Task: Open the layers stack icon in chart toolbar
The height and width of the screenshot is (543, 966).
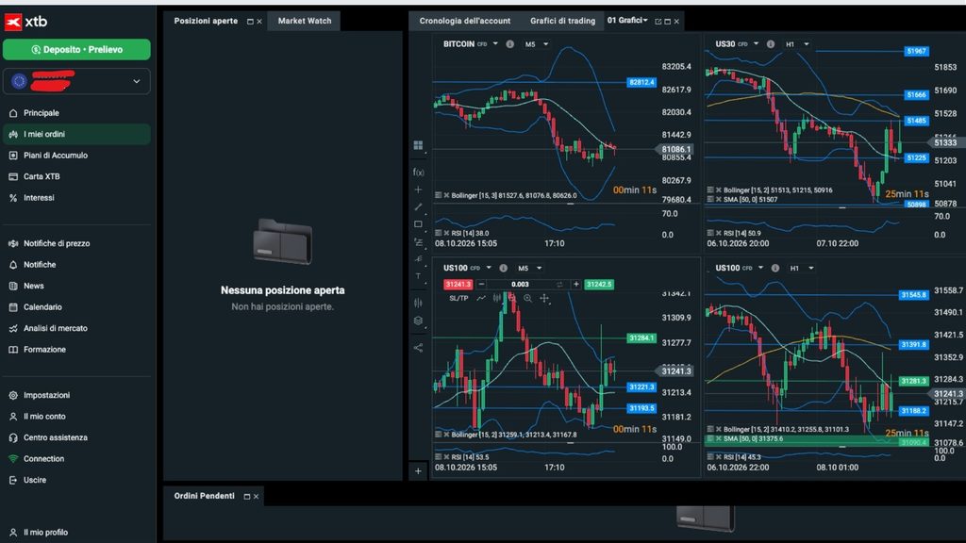Action: [418, 321]
